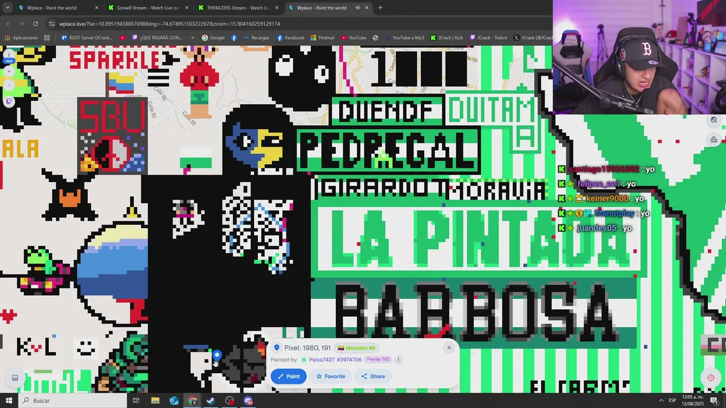Share the selected pixel
Image resolution: width=726 pixels, height=408 pixels.
(x=373, y=376)
